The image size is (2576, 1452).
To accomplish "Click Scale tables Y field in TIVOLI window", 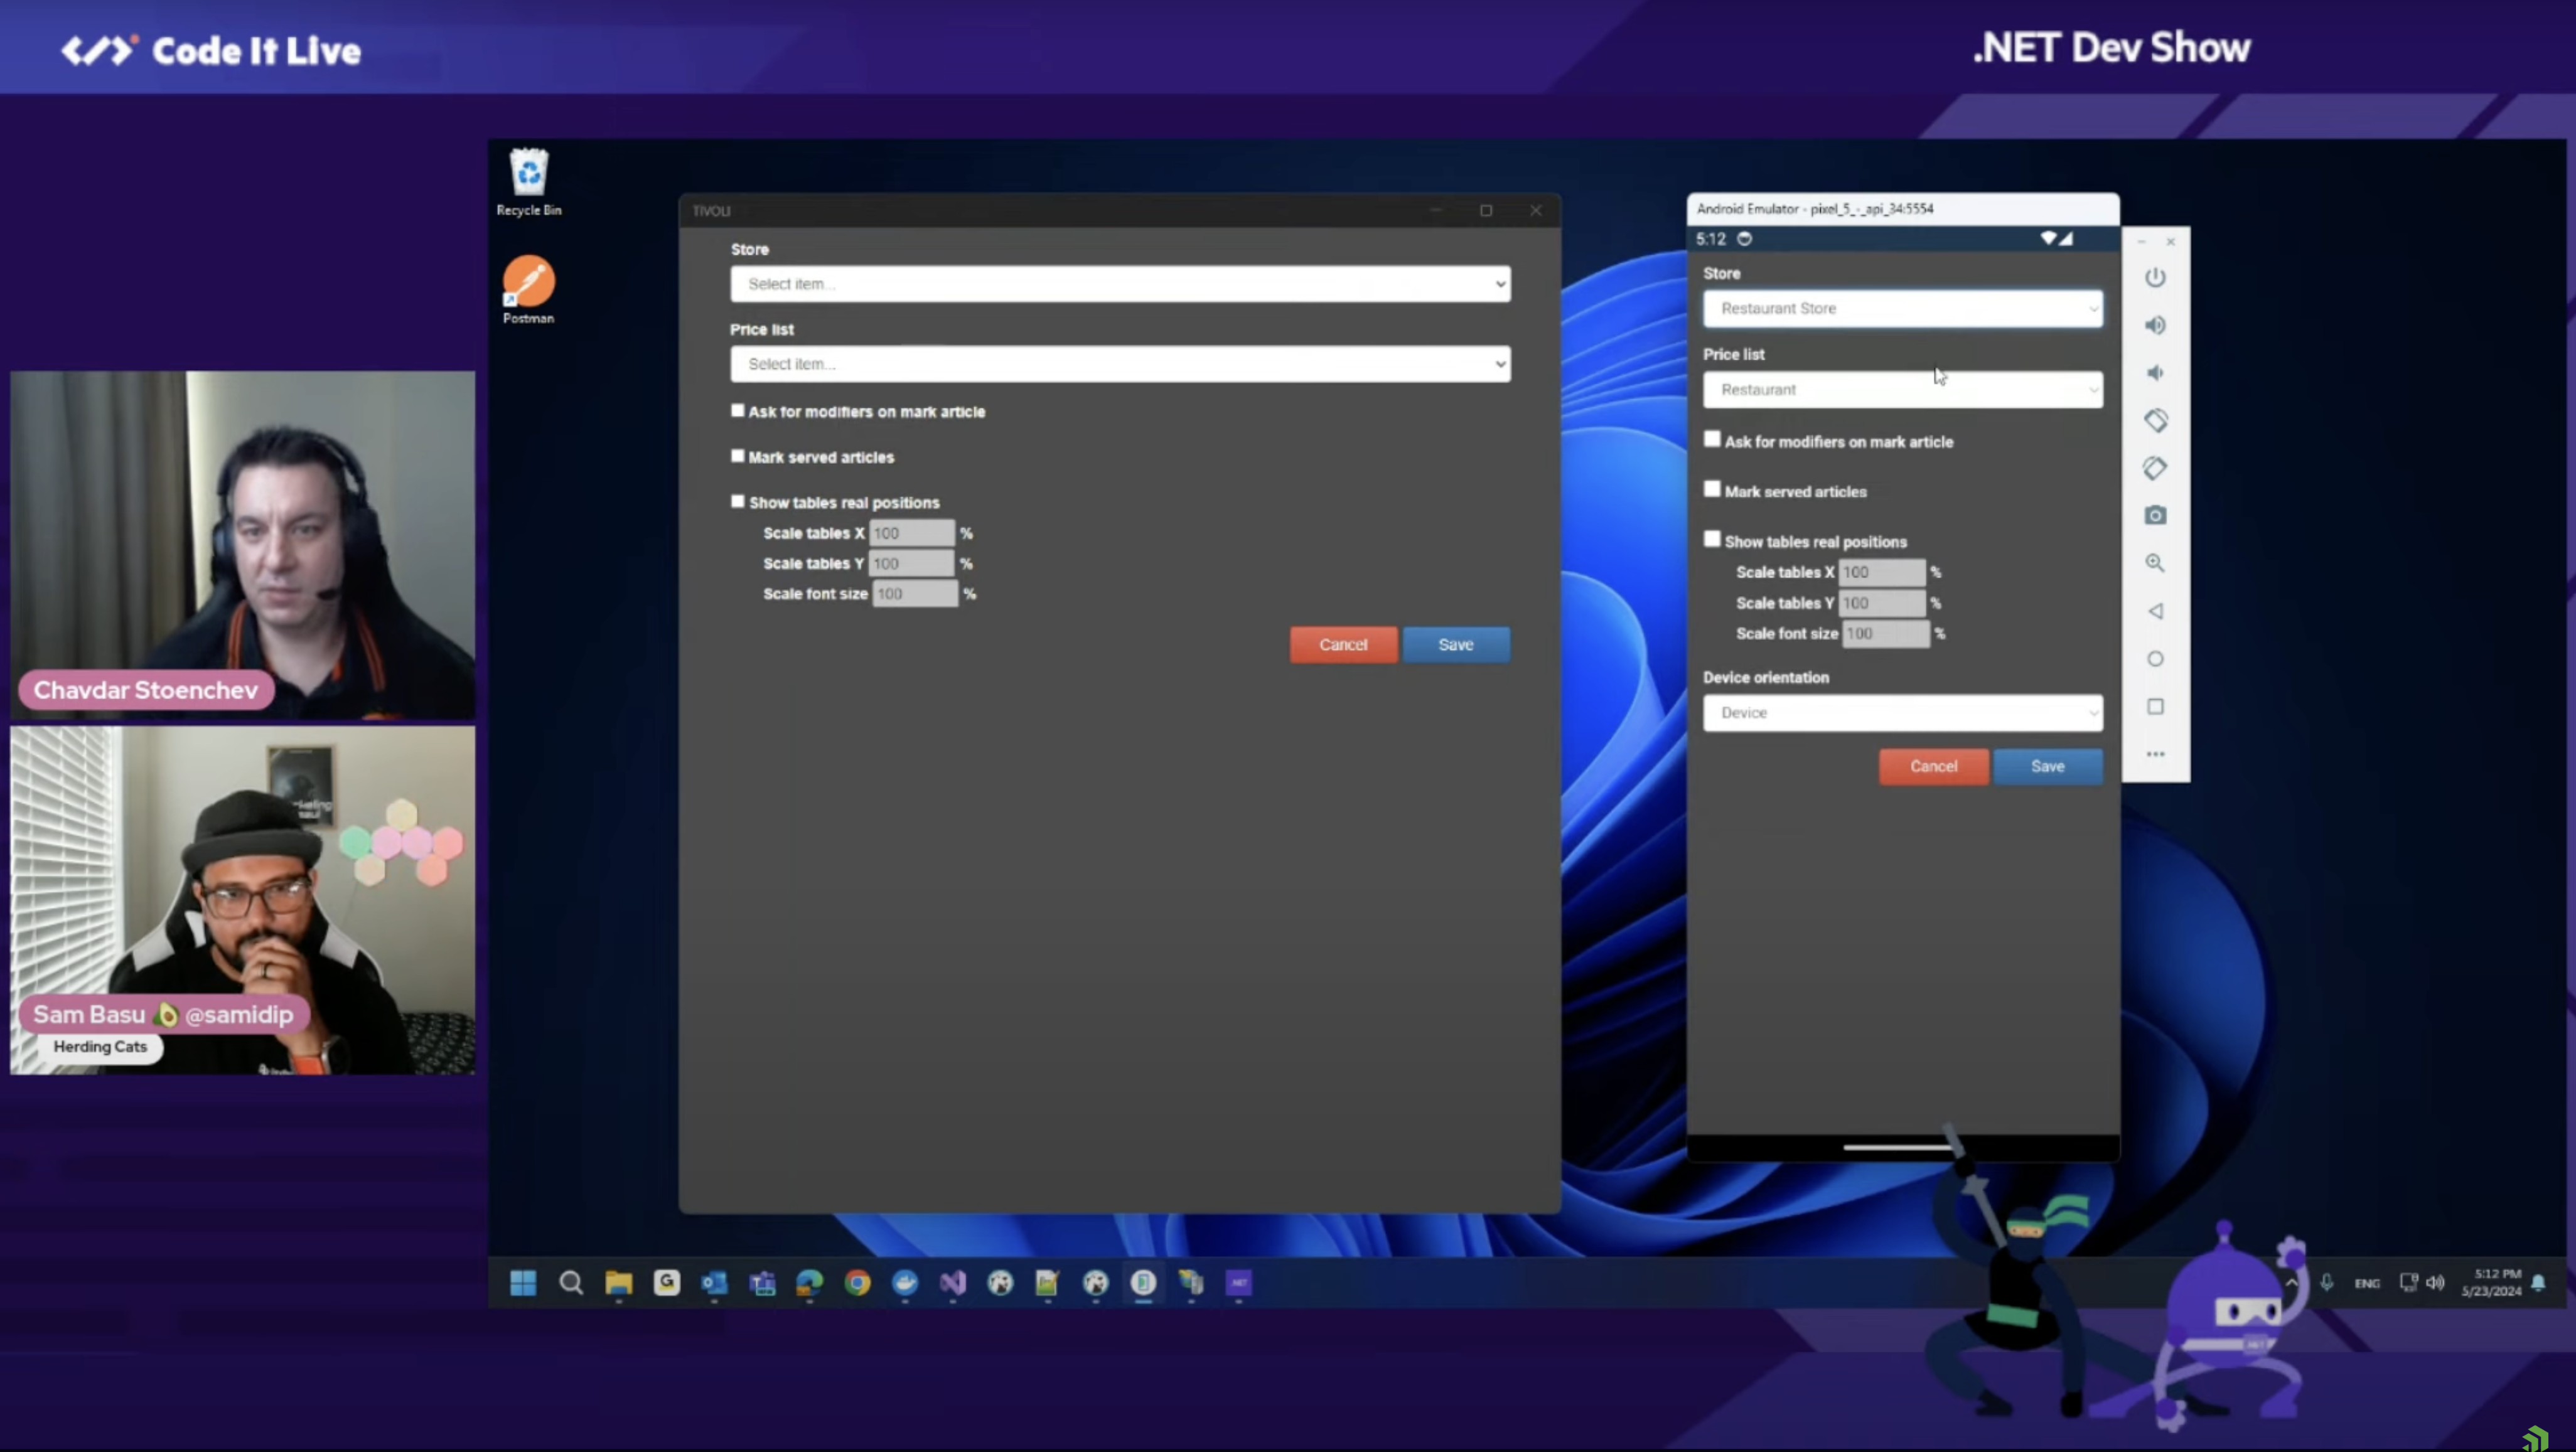I will pyautogui.click(x=911, y=563).
